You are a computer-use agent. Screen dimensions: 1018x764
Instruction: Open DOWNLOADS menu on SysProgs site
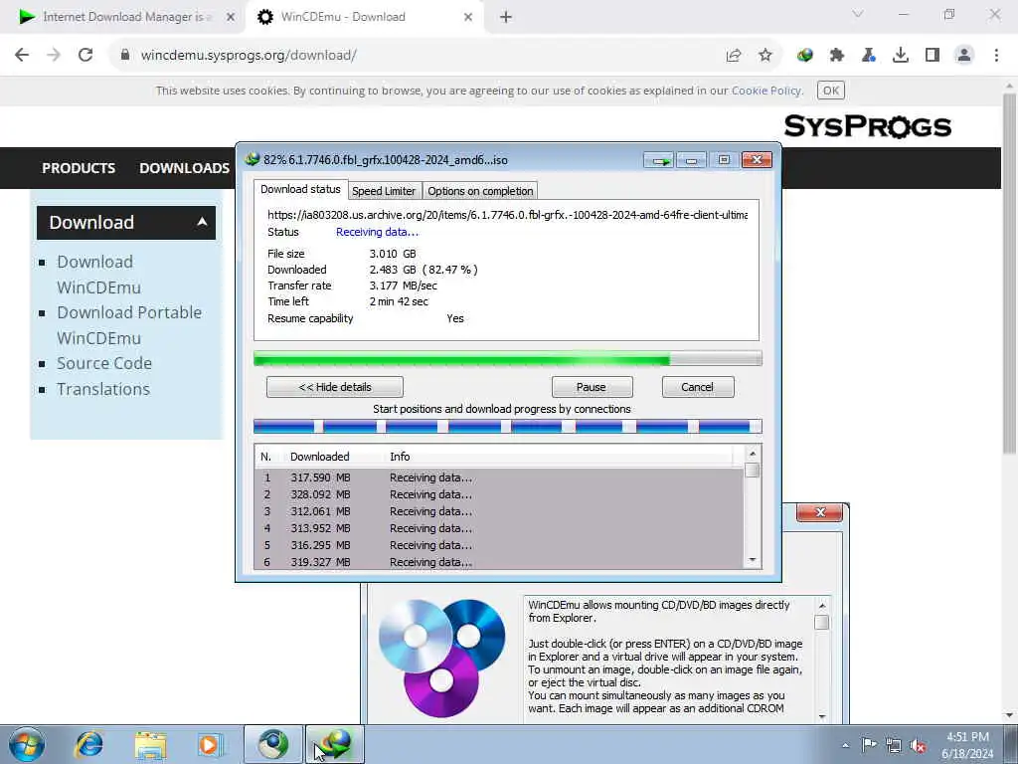pos(184,168)
